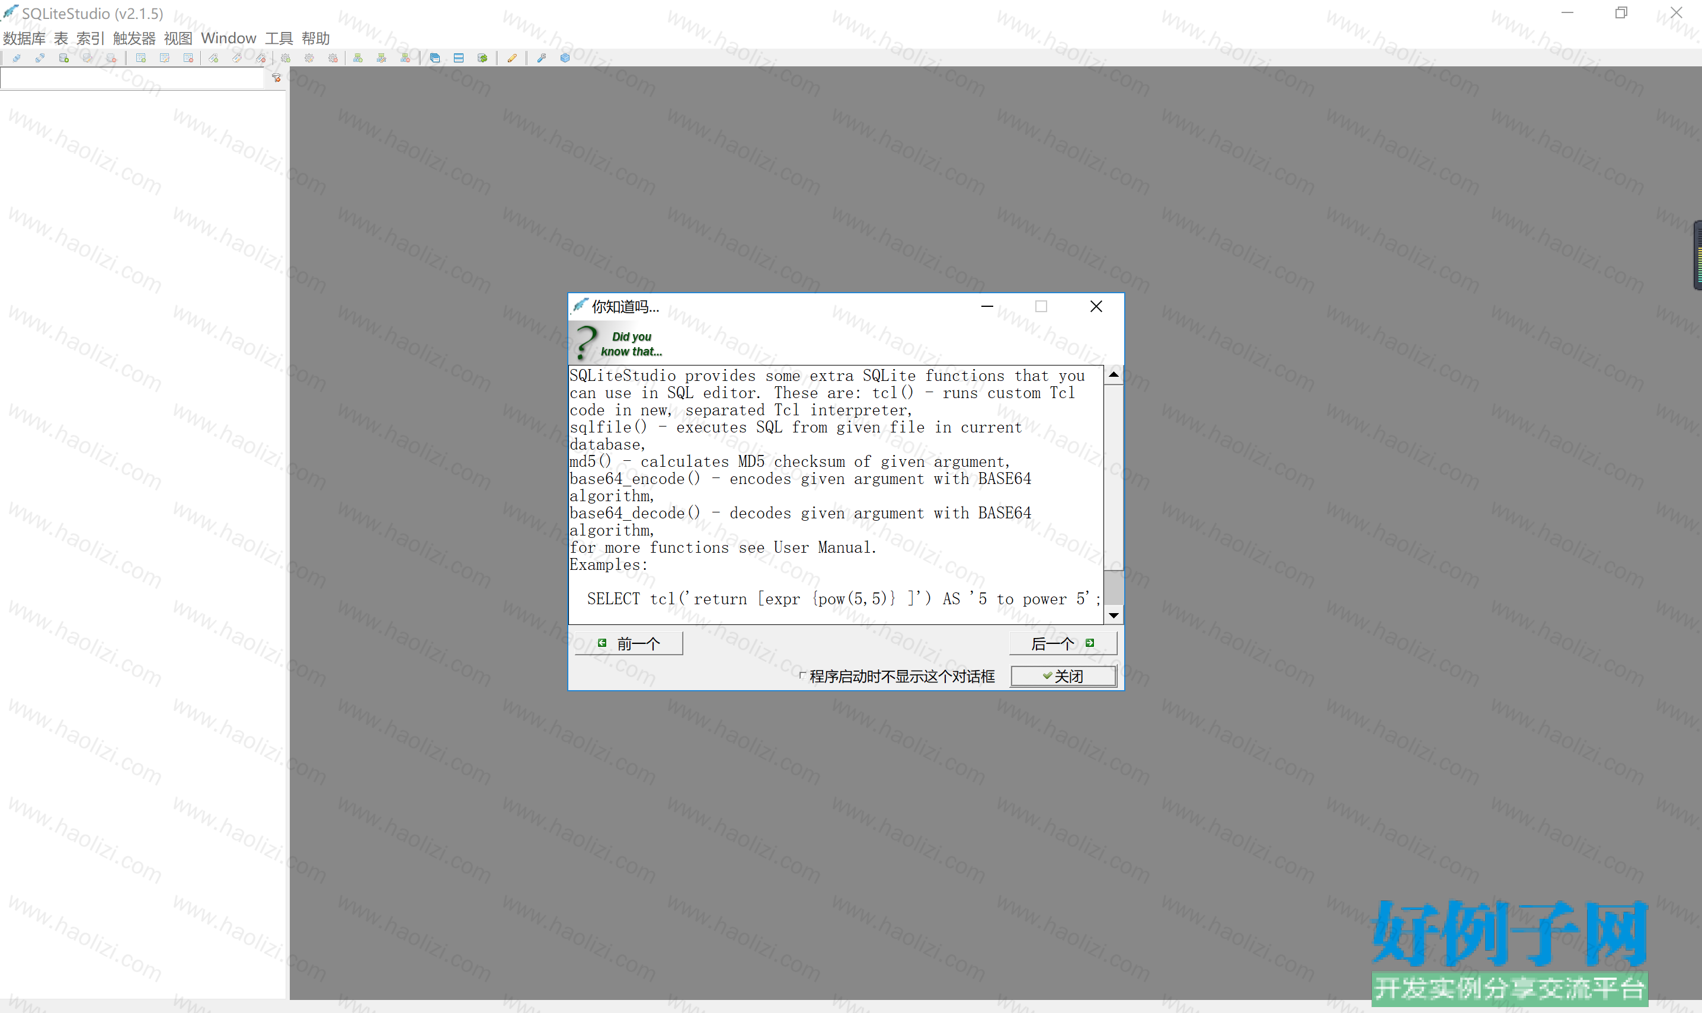Viewport: 1702px width, 1013px height.
Task: Open the Window menu
Action: pos(229,39)
